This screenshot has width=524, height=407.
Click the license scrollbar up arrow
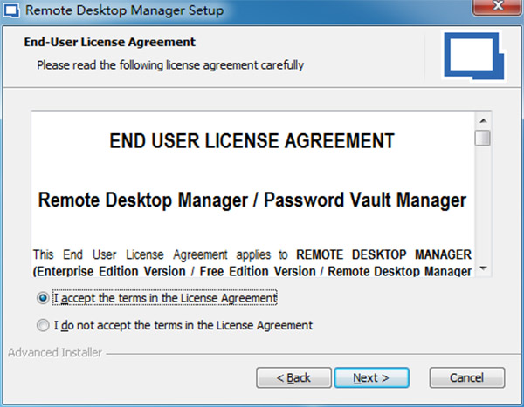coord(483,120)
